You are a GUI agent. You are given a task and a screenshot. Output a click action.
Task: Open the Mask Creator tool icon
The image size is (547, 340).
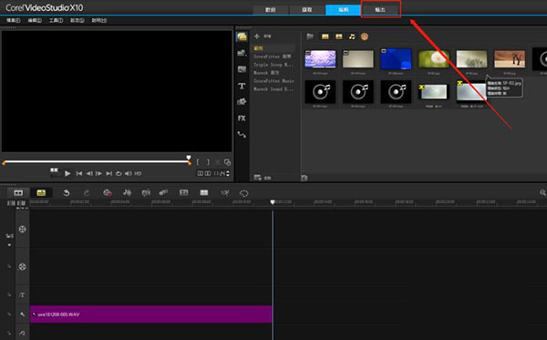243,193
